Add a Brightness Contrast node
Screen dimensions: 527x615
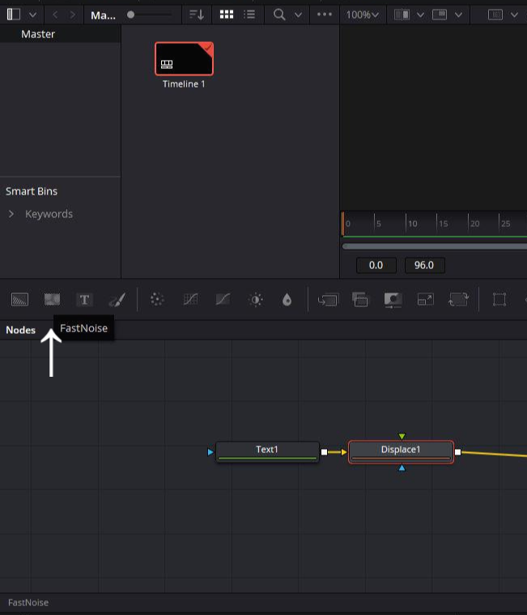point(256,300)
